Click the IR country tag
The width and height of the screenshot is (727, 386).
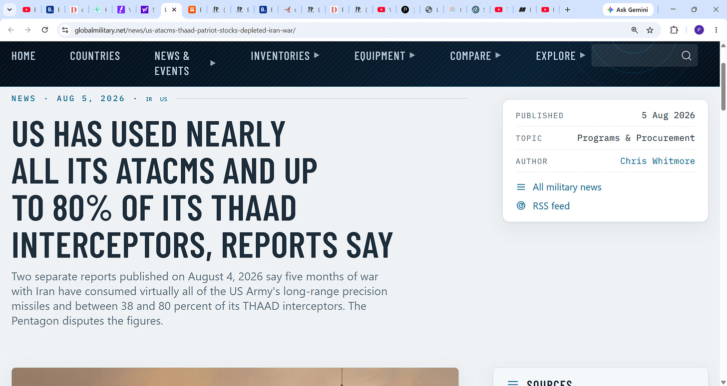point(149,99)
